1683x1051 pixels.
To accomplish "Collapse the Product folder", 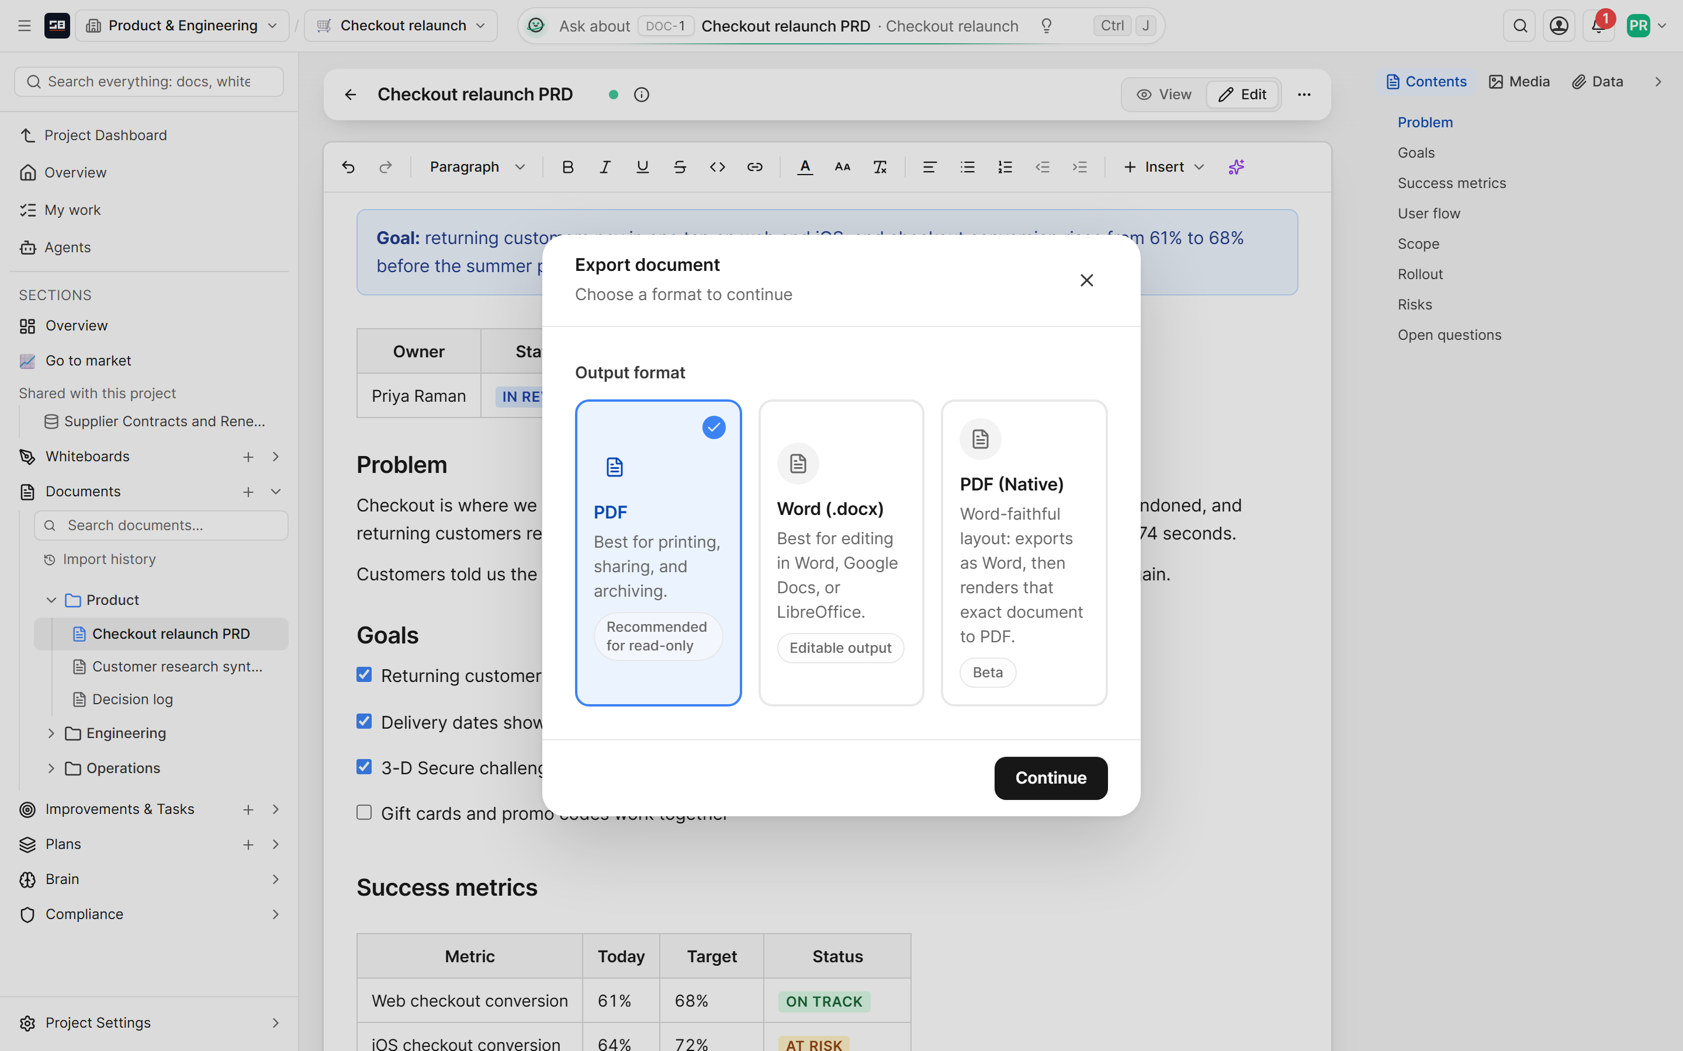I will click(x=51, y=599).
